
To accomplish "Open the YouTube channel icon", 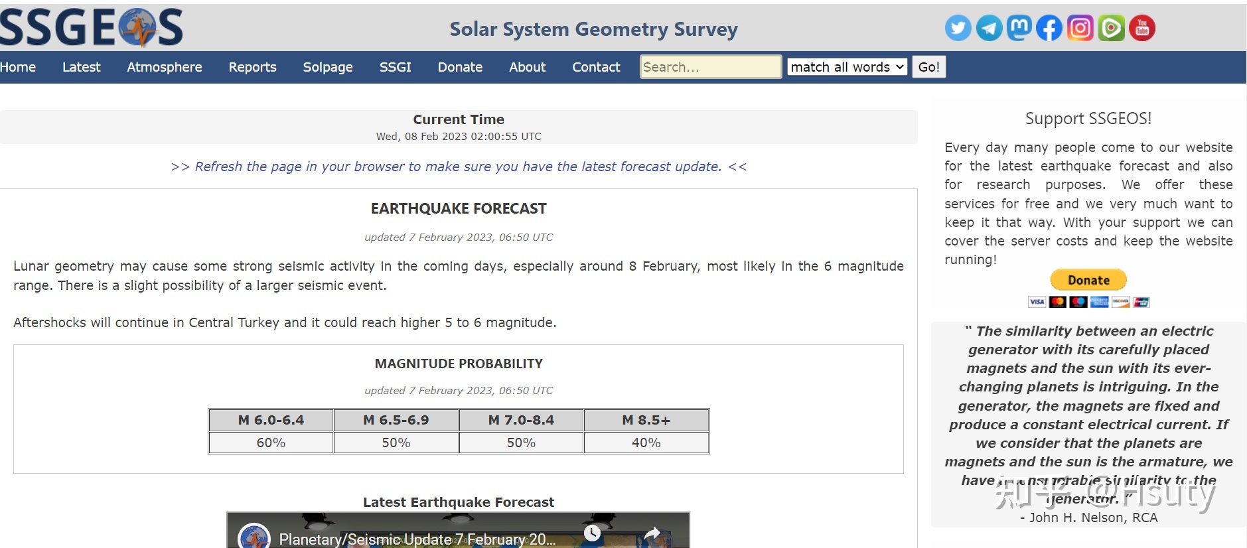I will [1142, 28].
